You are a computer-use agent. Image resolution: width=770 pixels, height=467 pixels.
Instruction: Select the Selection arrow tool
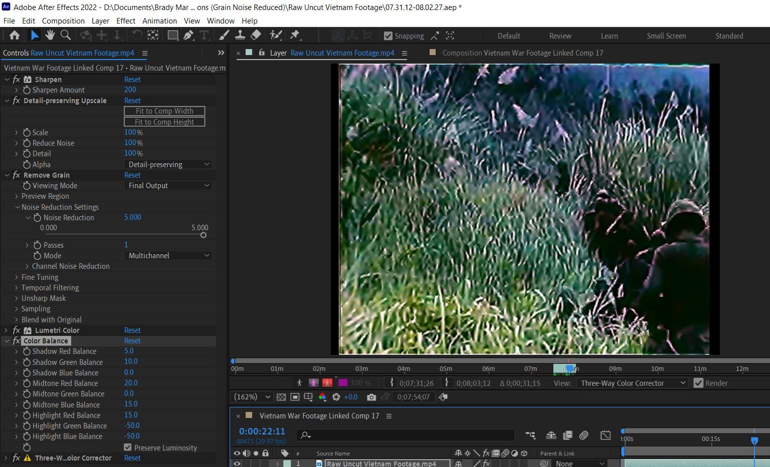(x=34, y=35)
